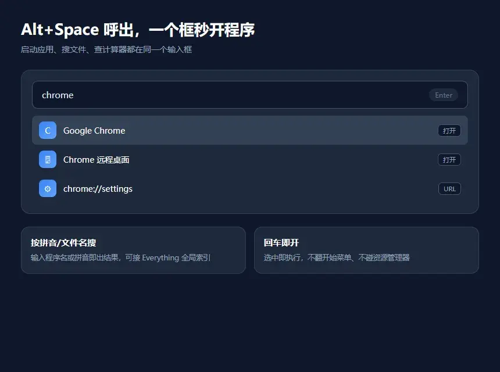500x372 pixels.
Task: Select the Google Chrome result text
Action: [x=94, y=131]
